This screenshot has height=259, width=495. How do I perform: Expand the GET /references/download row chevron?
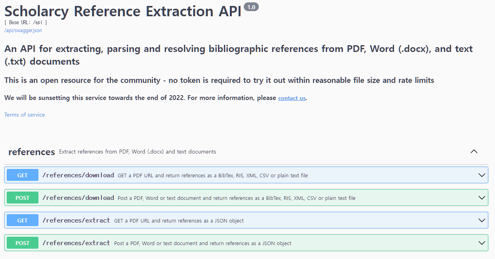tap(482, 175)
